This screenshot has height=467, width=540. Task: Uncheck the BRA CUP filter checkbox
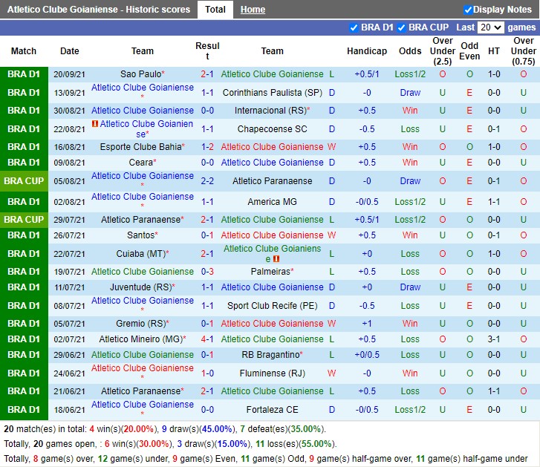click(401, 27)
